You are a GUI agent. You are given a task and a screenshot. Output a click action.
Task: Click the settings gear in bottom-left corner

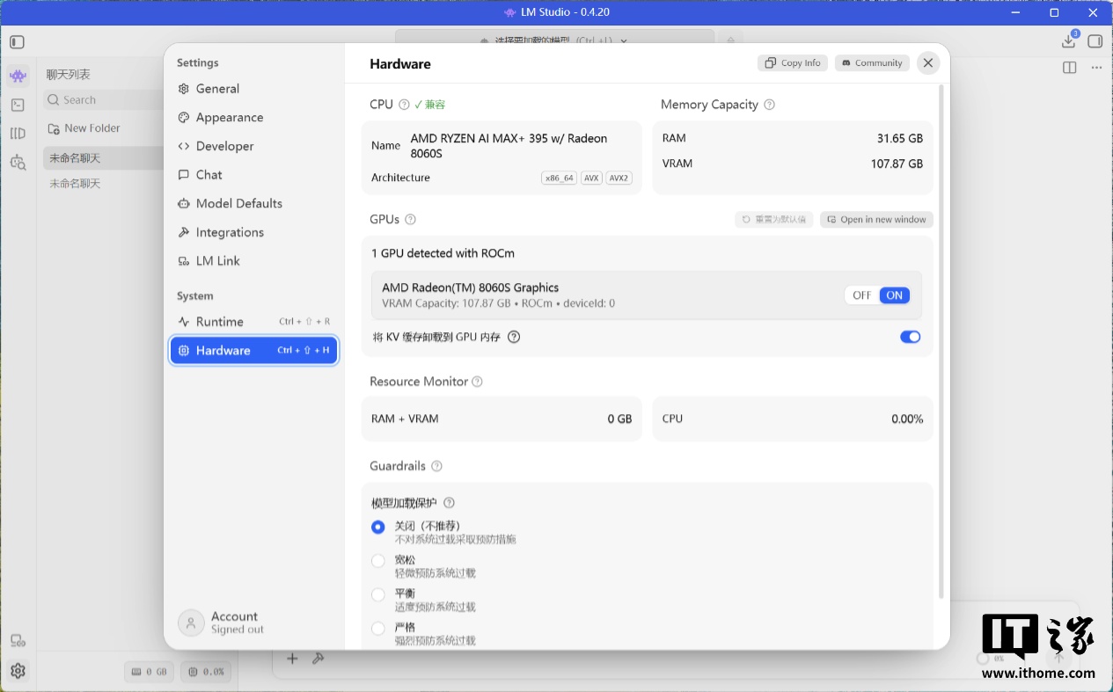click(18, 671)
